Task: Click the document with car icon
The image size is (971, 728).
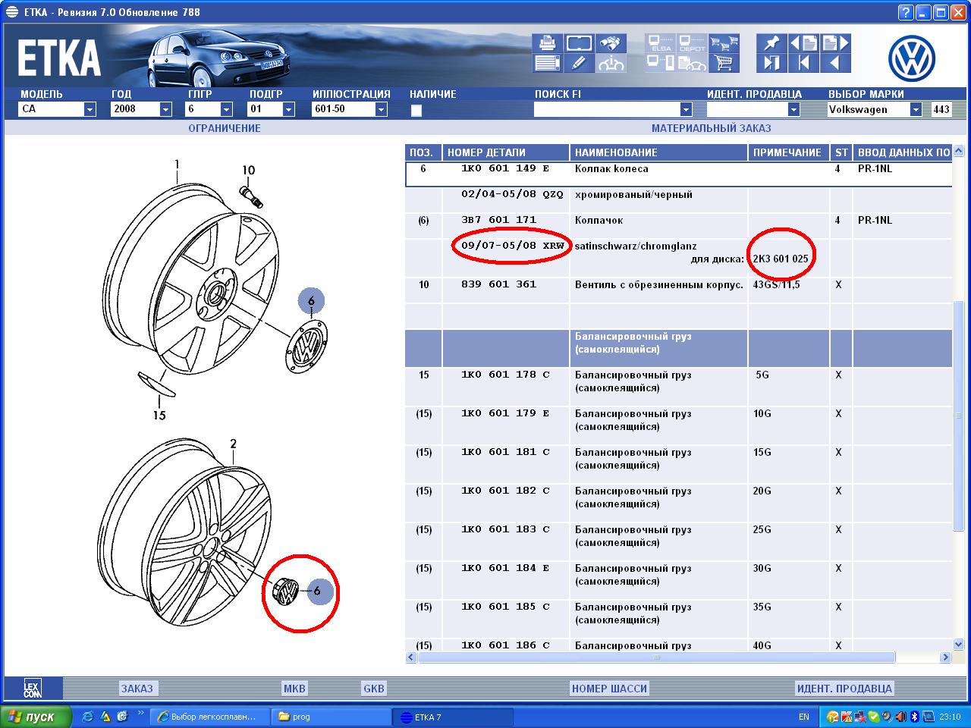Action: pos(692,64)
